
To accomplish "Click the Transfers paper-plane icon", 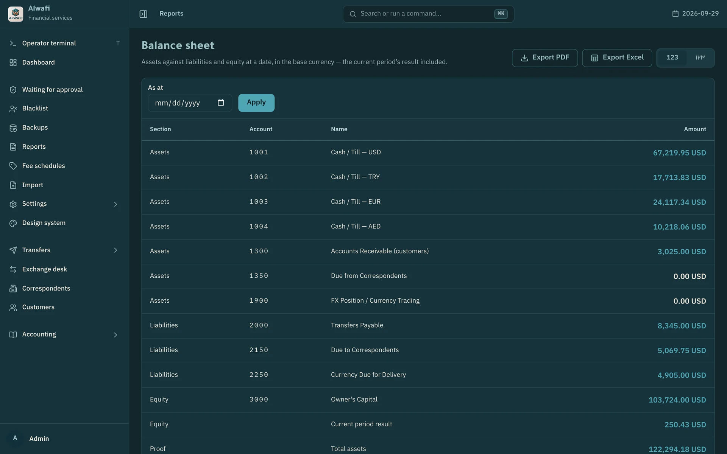I will pyautogui.click(x=13, y=250).
